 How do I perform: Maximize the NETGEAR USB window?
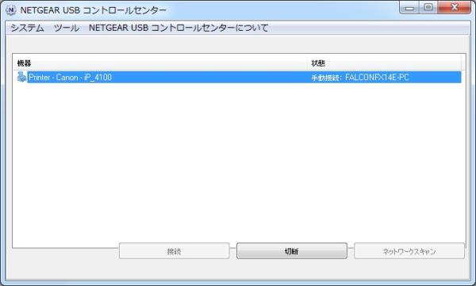coord(428,8)
